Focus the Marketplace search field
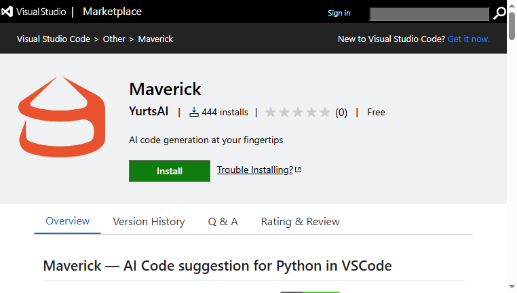 (429, 14)
